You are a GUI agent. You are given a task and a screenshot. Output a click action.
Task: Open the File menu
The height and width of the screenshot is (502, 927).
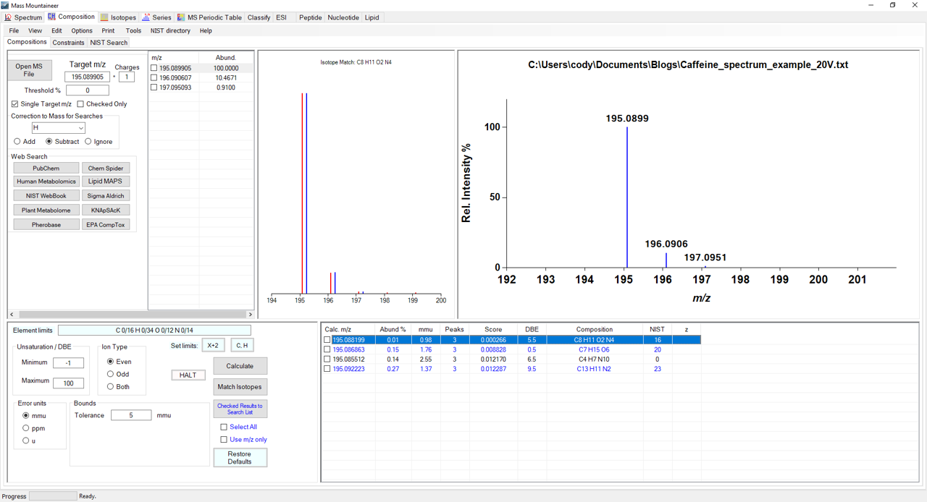click(14, 30)
